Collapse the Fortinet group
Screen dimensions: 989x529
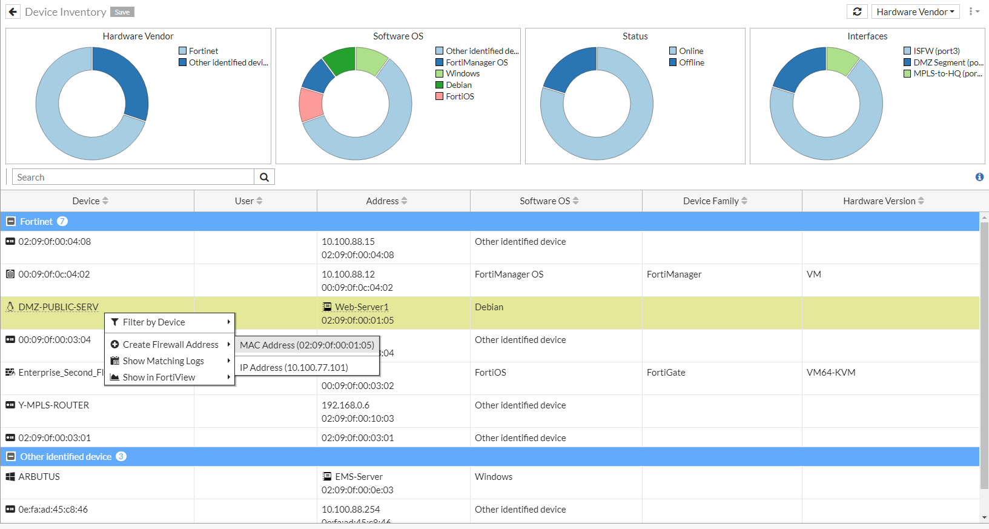(x=11, y=221)
